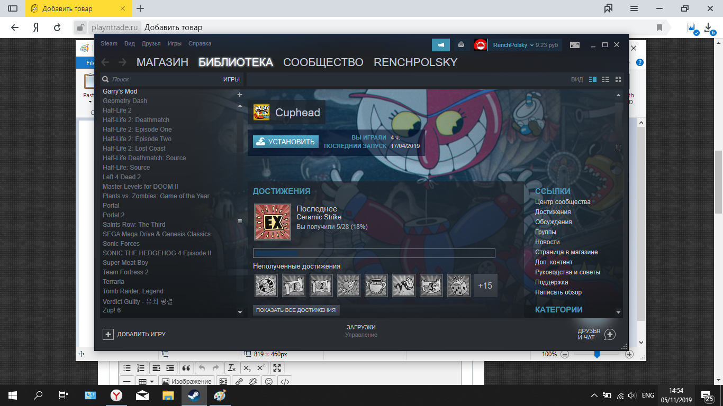Show the +15 remaining achievements
This screenshot has width=723, height=406.
[485, 285]
